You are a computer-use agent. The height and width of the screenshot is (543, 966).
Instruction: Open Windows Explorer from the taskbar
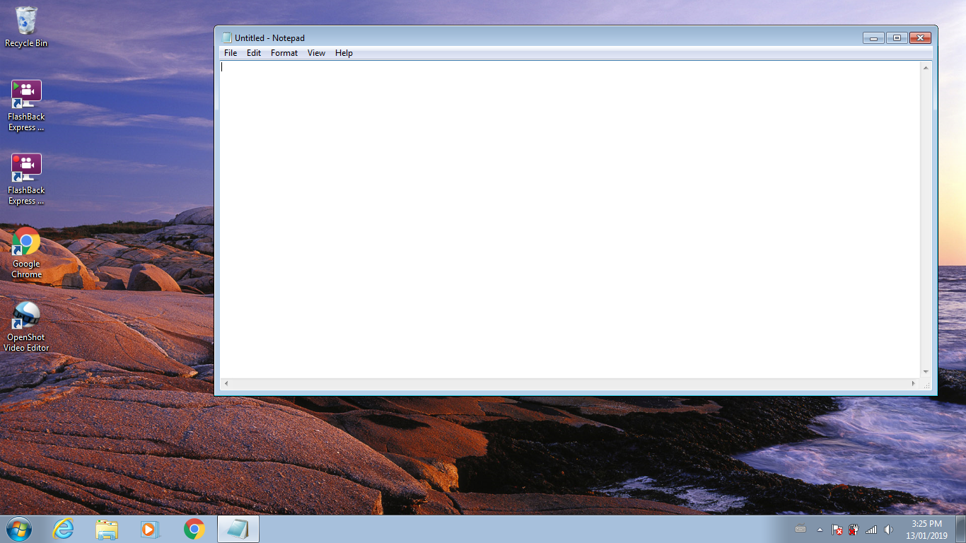pos(107,528)
